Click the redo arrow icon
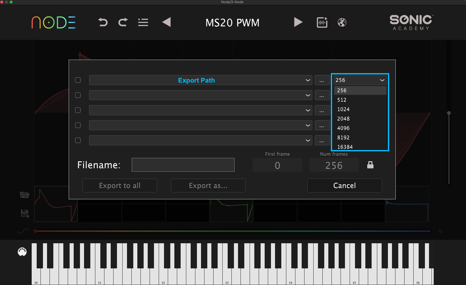Viewport: 466px width, 285px height. (x=123, y=22)
